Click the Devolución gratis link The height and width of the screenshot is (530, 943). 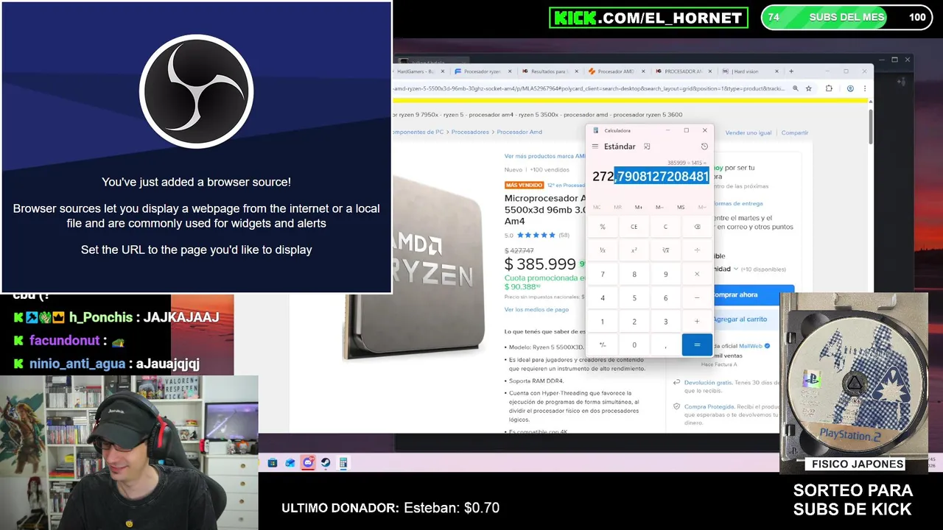pos(708,382)
